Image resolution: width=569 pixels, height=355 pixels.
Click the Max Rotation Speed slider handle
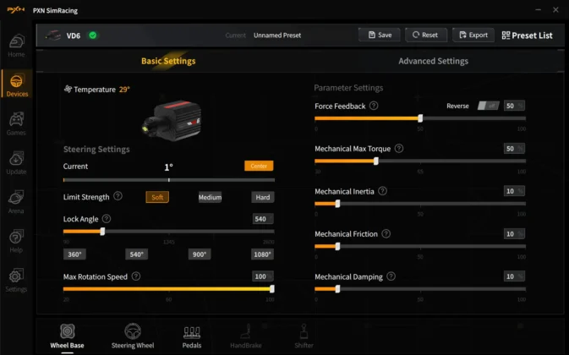[272, 289]
